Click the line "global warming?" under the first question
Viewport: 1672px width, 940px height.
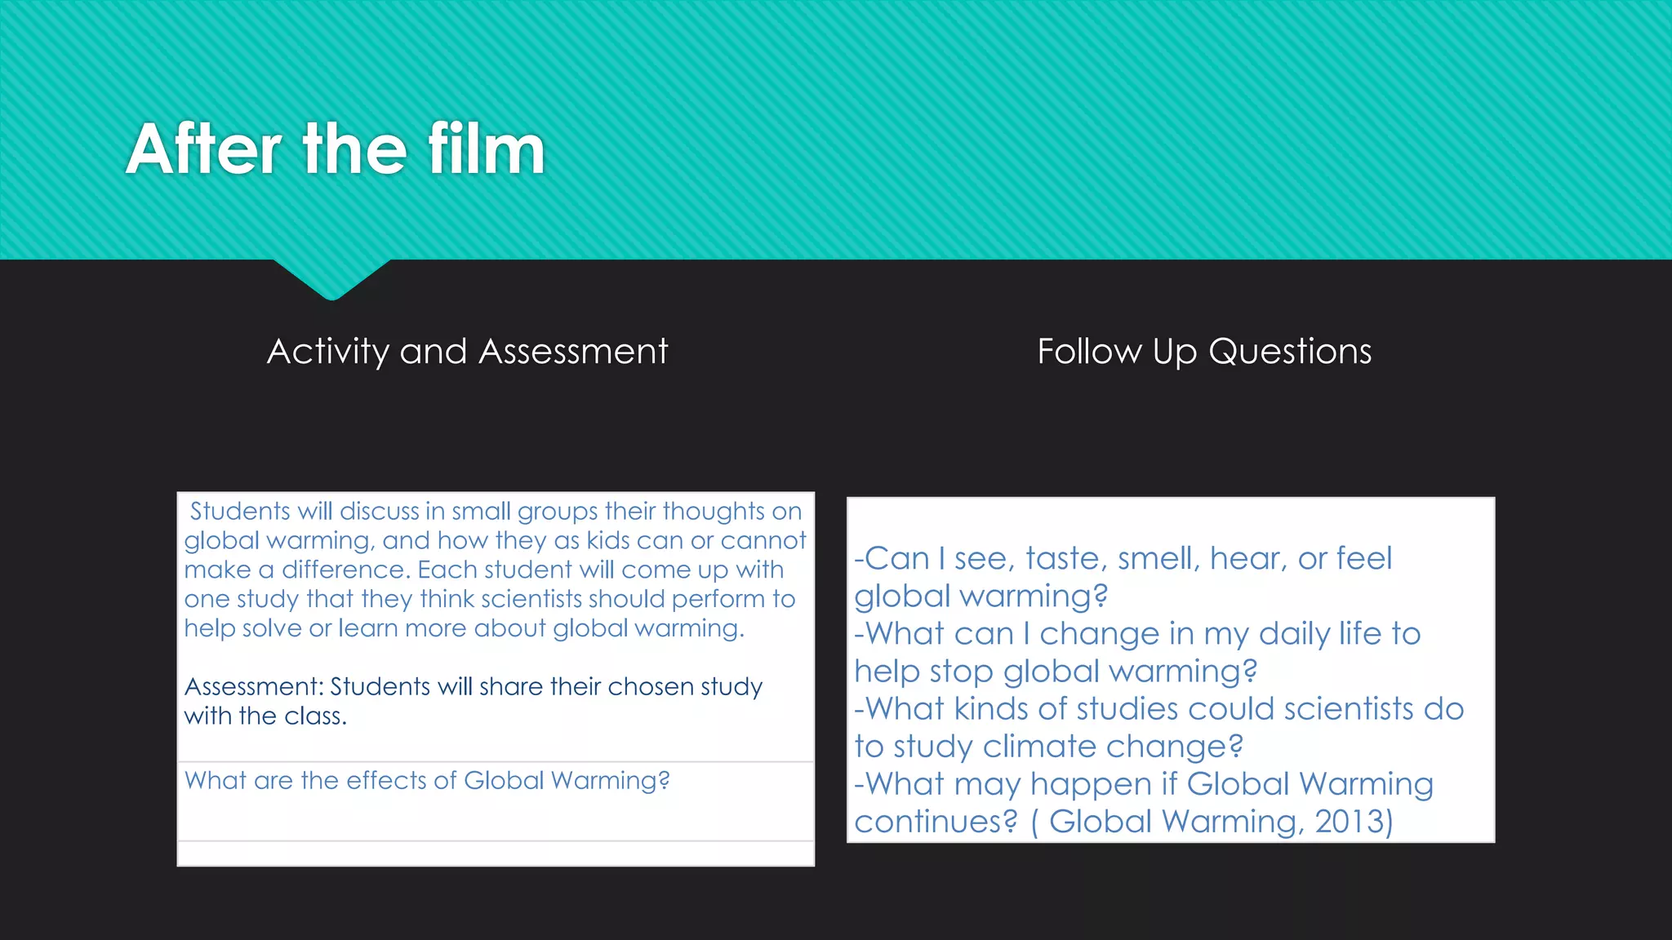[981, 596]
